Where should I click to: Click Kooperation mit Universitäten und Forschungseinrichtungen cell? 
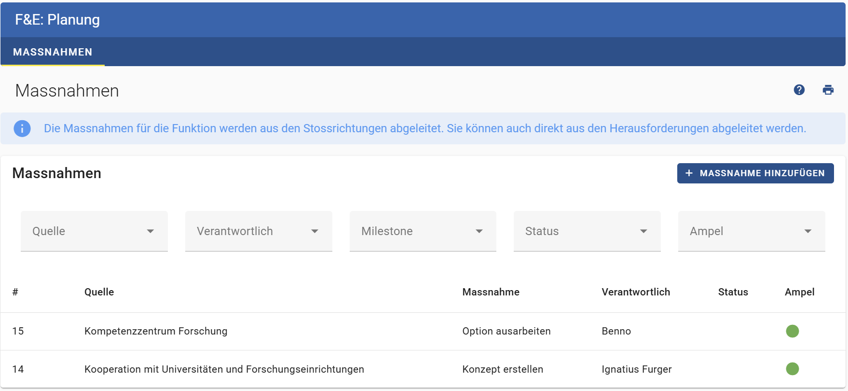[224, 369]
